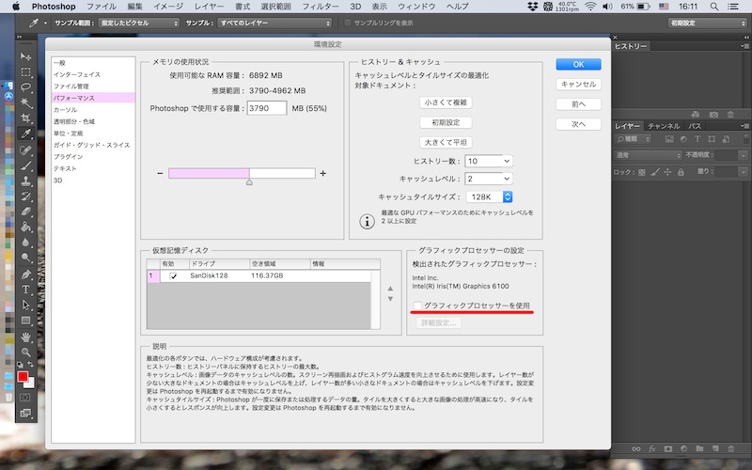752x470 pixels.
Task: Filter layers by type (T) icon
Action: tap(697, 139)
